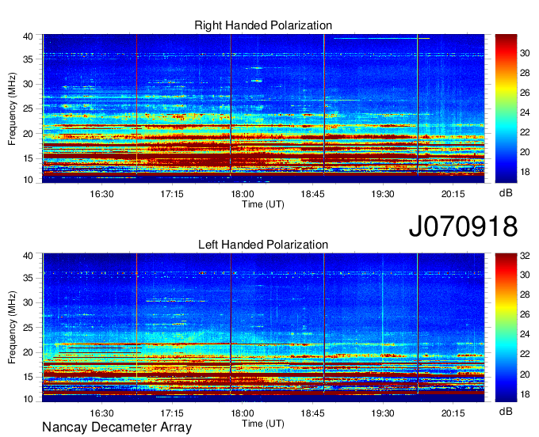Click the '15' frequency tick of Right Handed plot
The image size is (539, 437).
point(28,158)
